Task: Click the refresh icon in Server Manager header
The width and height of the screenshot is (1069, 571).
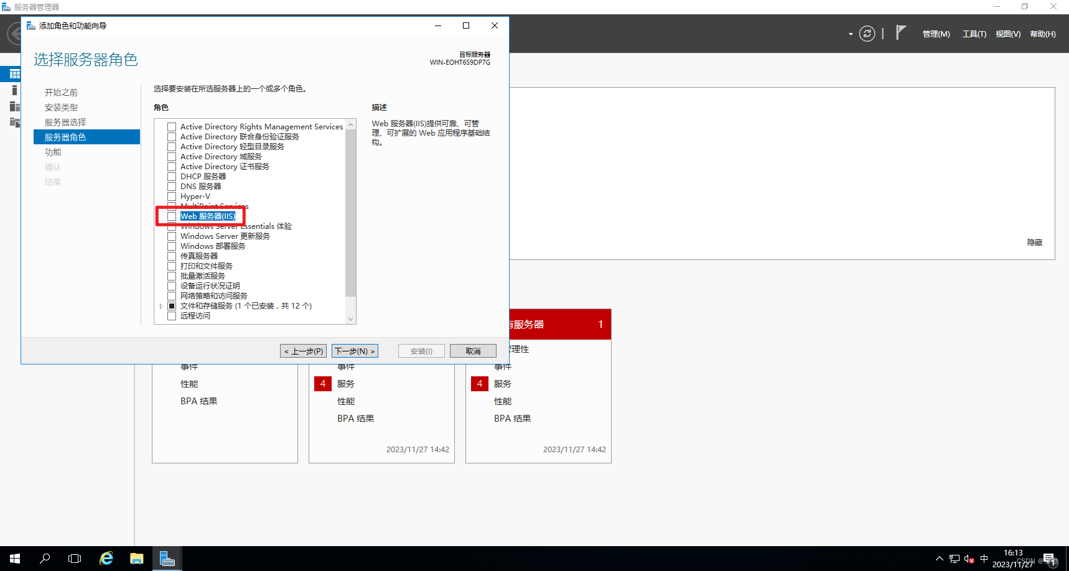Action: (x=867, y=34)
